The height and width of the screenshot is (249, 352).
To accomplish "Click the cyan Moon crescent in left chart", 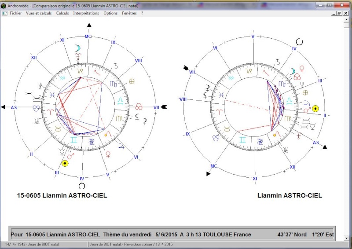I will point(78,48).
